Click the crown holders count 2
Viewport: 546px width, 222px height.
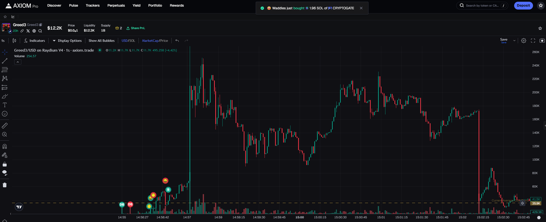[119, 28]
